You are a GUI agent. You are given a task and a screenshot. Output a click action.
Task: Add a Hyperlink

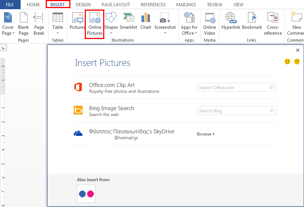pyautogui.click(x=231, y=21)
